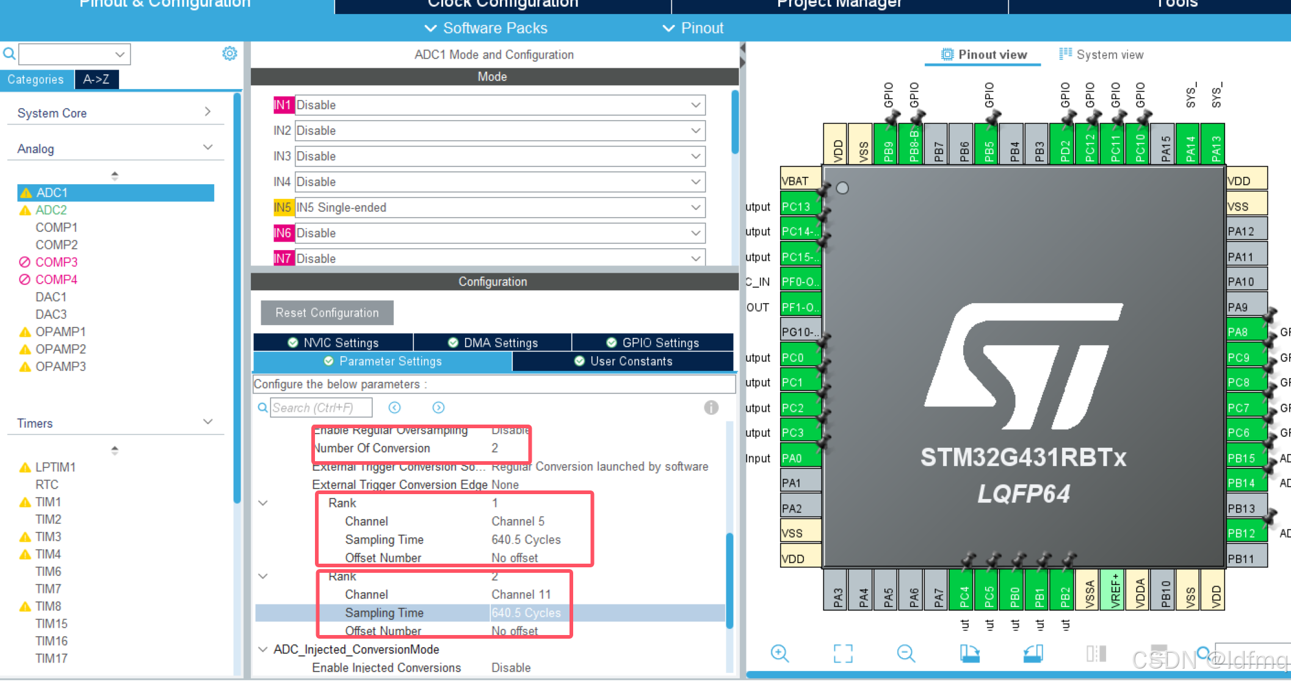The height and width of the screenshot is (682, 1291).
Task: Select ADC2 in the peripheral list
Action: click(x=51, y=210)
